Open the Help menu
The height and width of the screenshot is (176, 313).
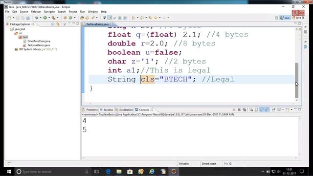104,12
